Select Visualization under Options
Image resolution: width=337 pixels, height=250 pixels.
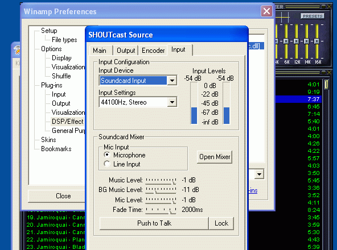tap(68, 67)
